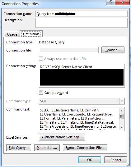131x167 pixels.
Task: Switch to the Usage tab
Action: pos(12,34)
